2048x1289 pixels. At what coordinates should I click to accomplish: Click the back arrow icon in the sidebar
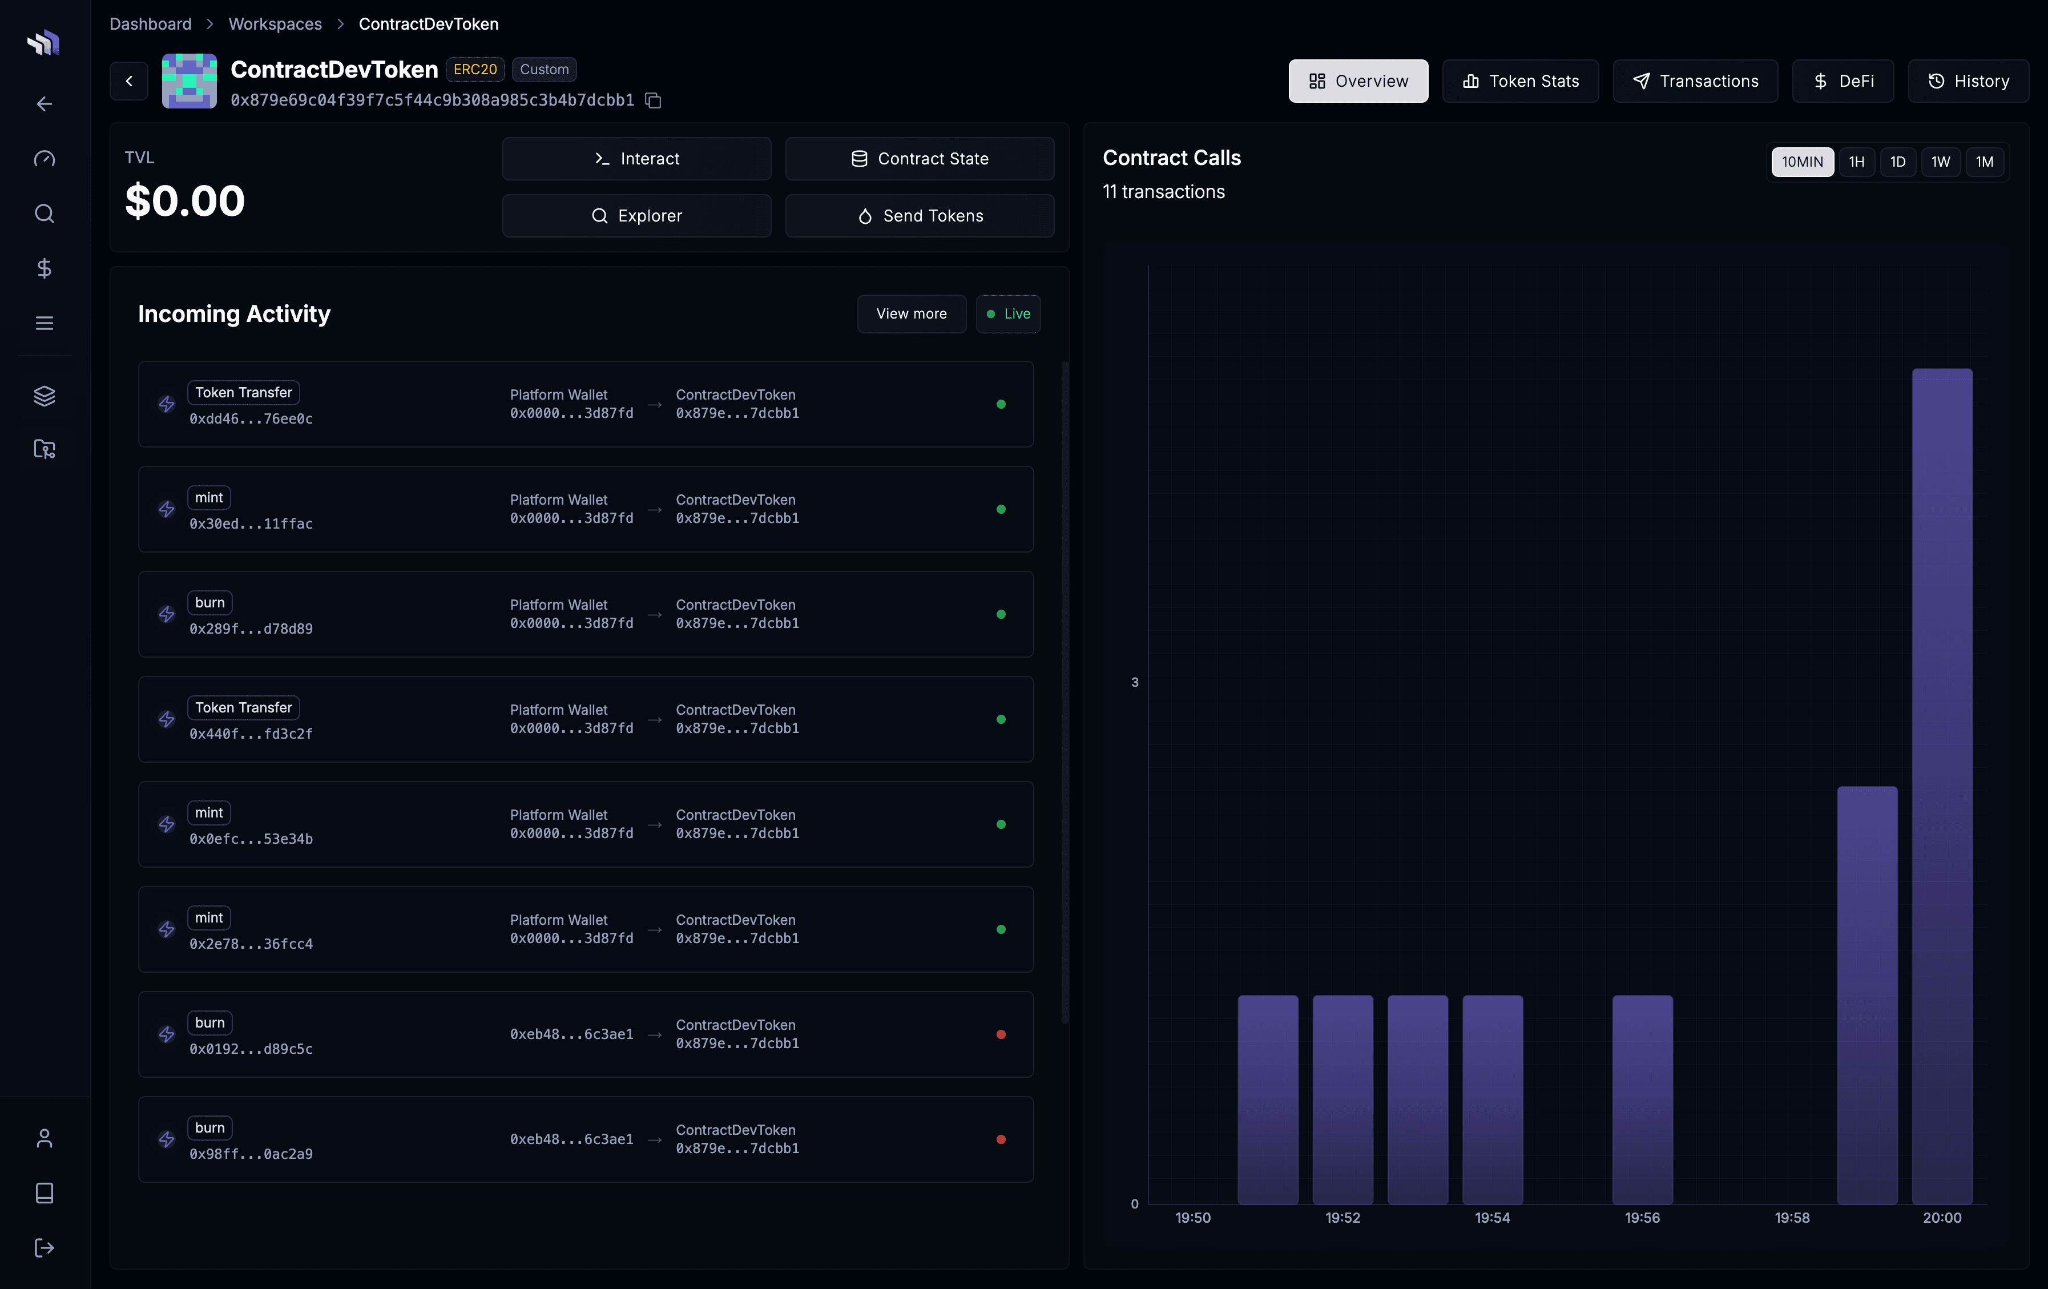coord(43,103)
